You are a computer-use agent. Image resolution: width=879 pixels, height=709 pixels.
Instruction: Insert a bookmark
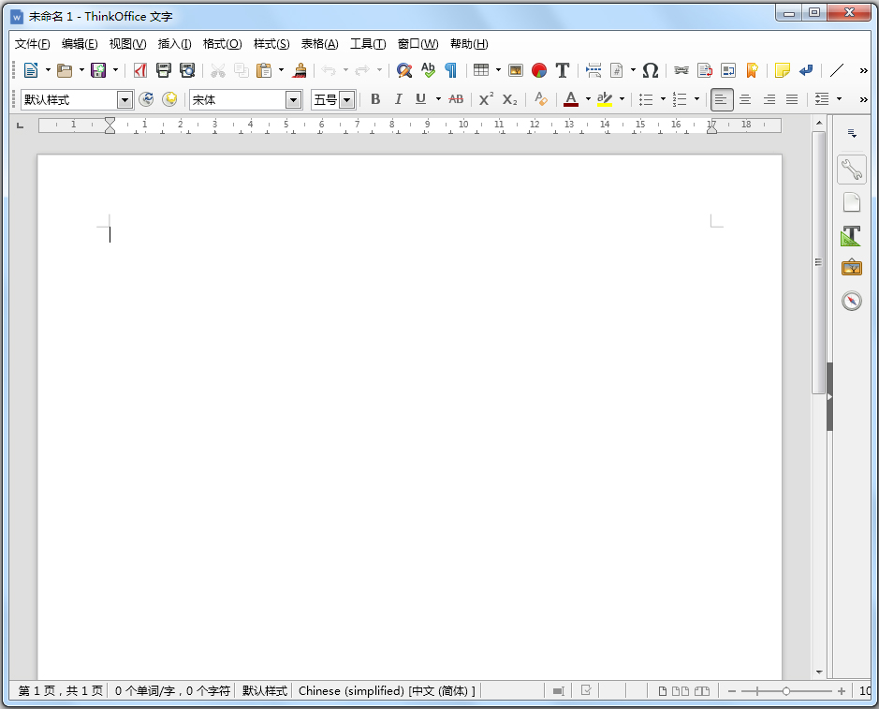point(752,70)
